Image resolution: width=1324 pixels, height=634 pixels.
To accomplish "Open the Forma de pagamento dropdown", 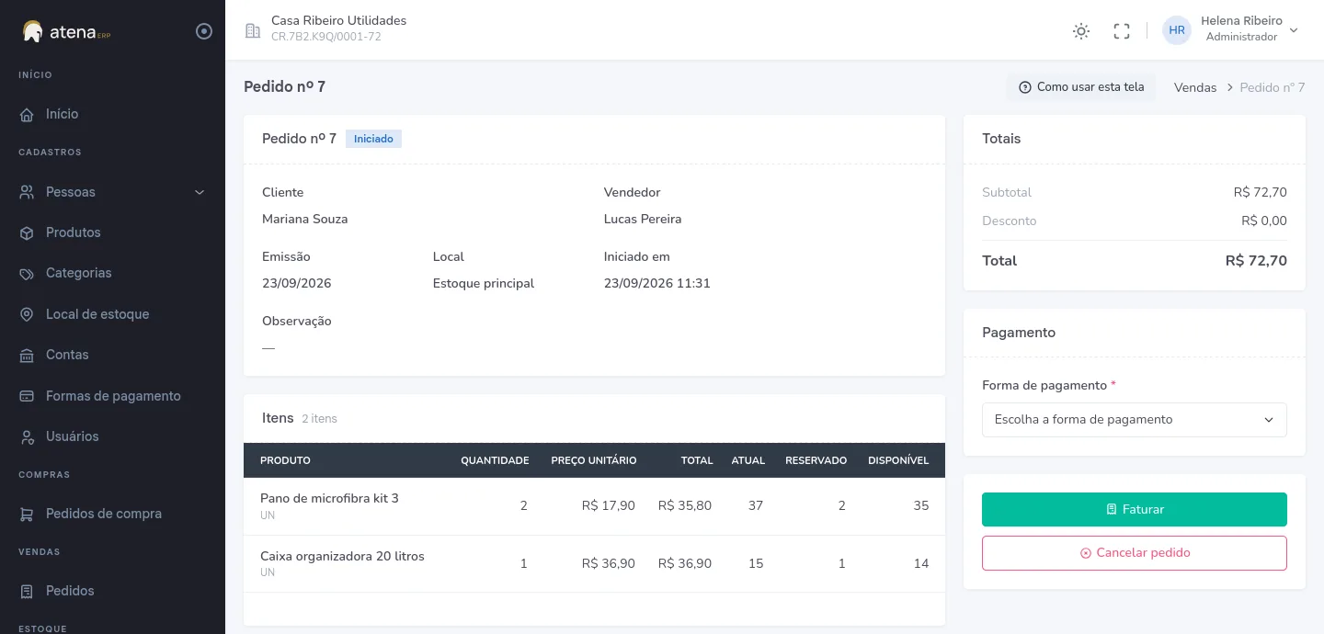I will (x=1135, y=420).
